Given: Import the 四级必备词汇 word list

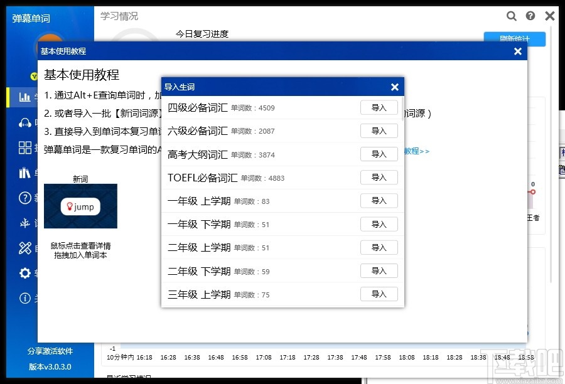Looking at the screenshot, I should pyautogui.click(x=379, y=107).
